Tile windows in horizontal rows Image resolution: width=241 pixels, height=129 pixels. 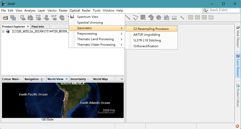pos(197,17)
